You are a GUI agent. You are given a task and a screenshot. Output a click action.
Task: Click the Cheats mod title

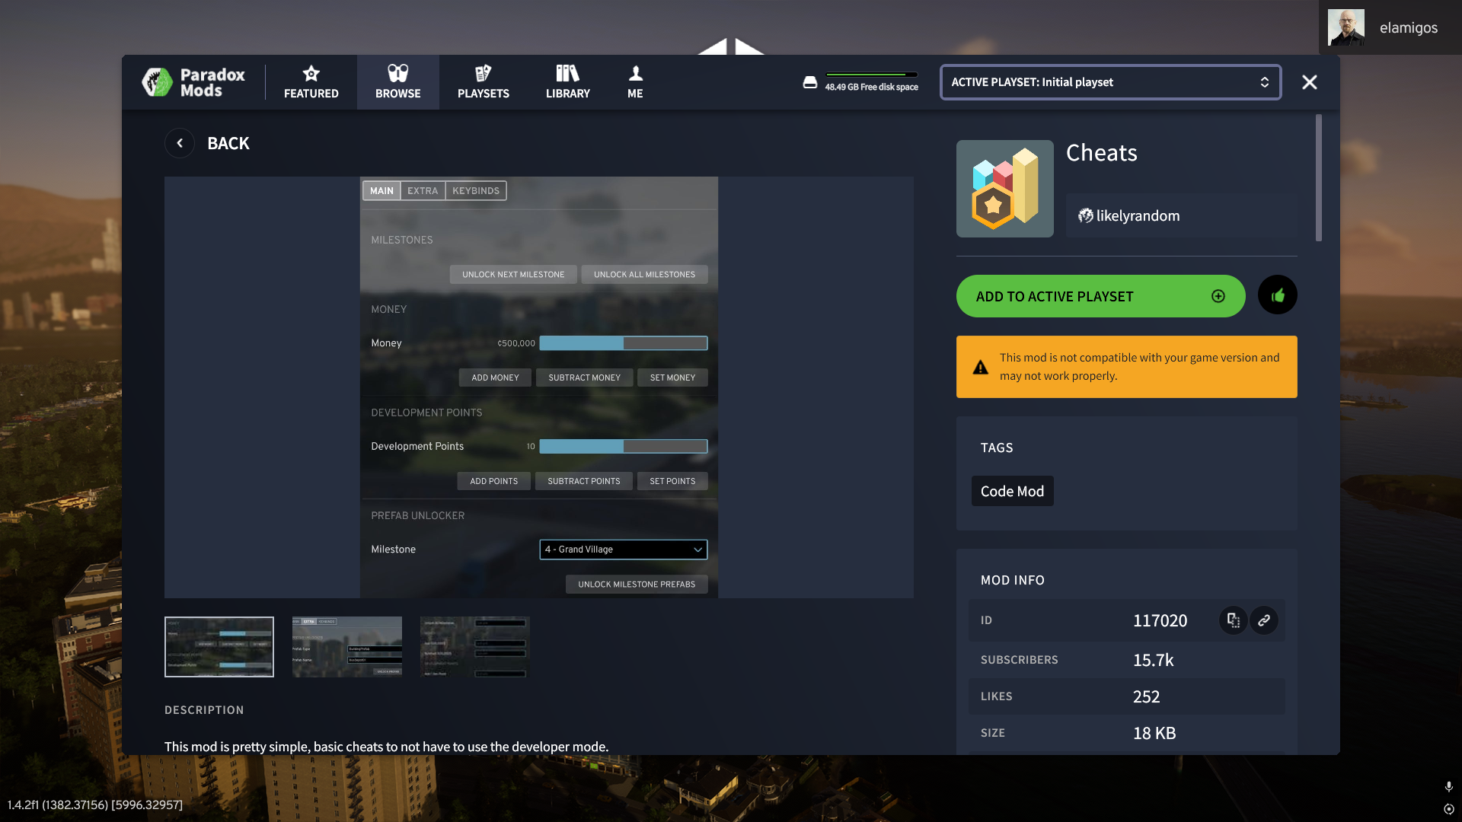click(x=1101, y=153)
